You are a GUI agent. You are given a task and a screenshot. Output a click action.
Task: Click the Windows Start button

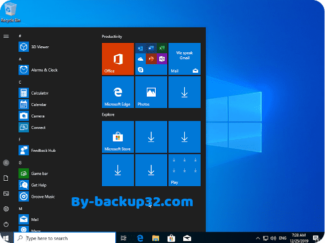[x=6, y=238]
